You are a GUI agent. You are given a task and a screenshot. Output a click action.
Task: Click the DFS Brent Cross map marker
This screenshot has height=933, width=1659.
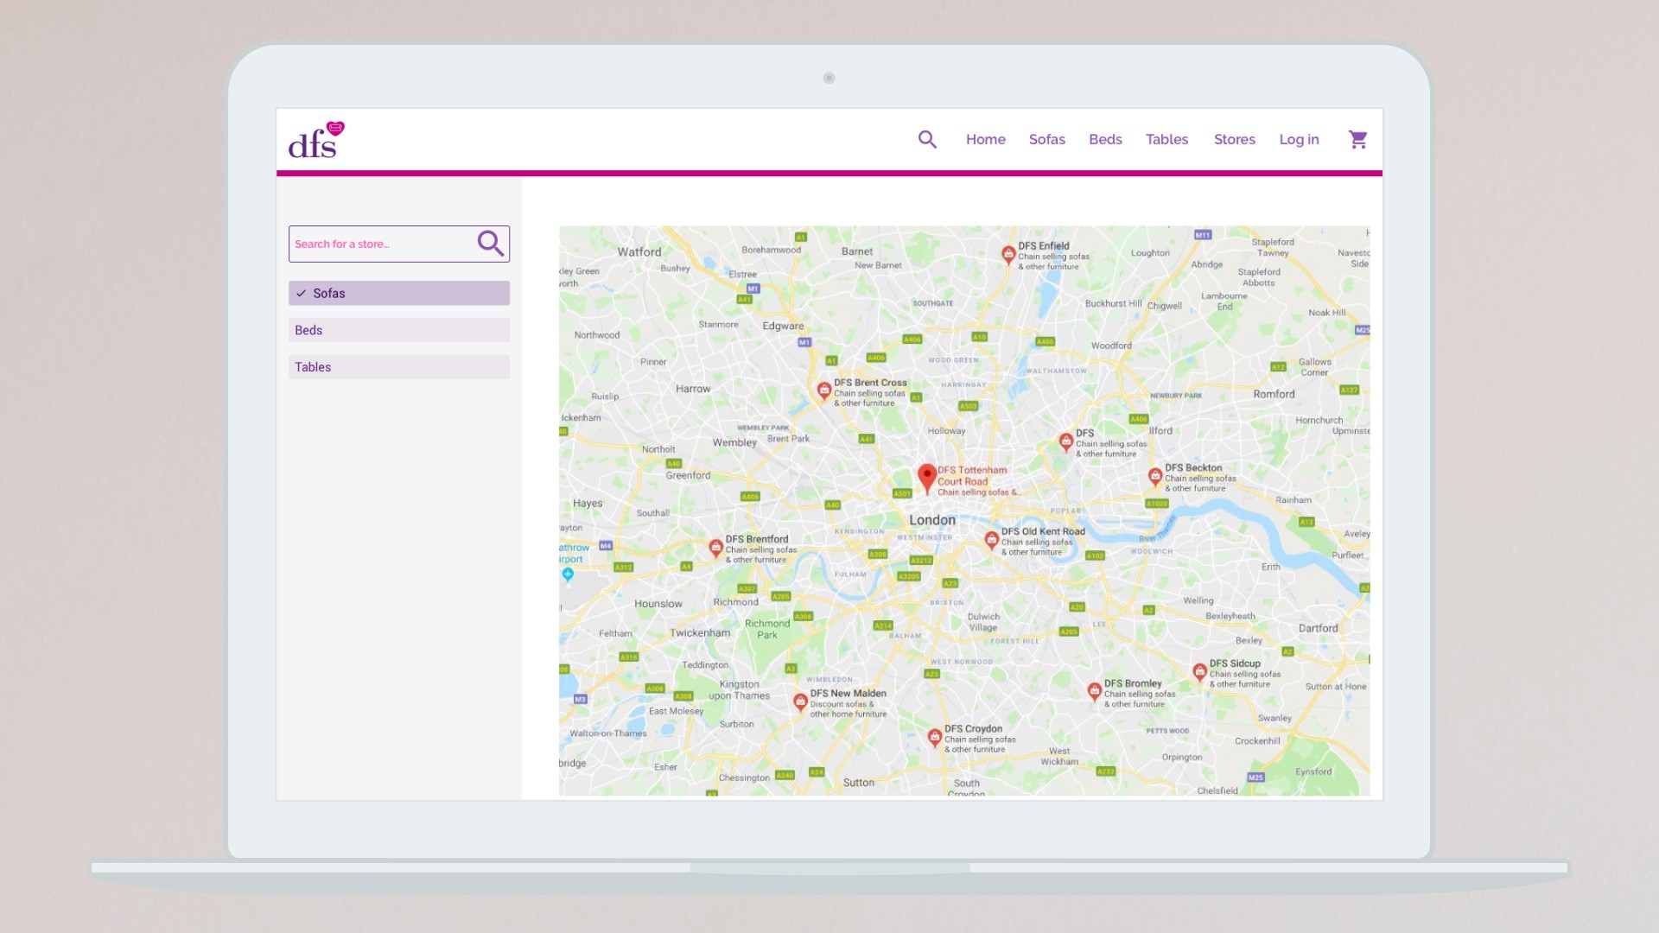coord(823,390)
